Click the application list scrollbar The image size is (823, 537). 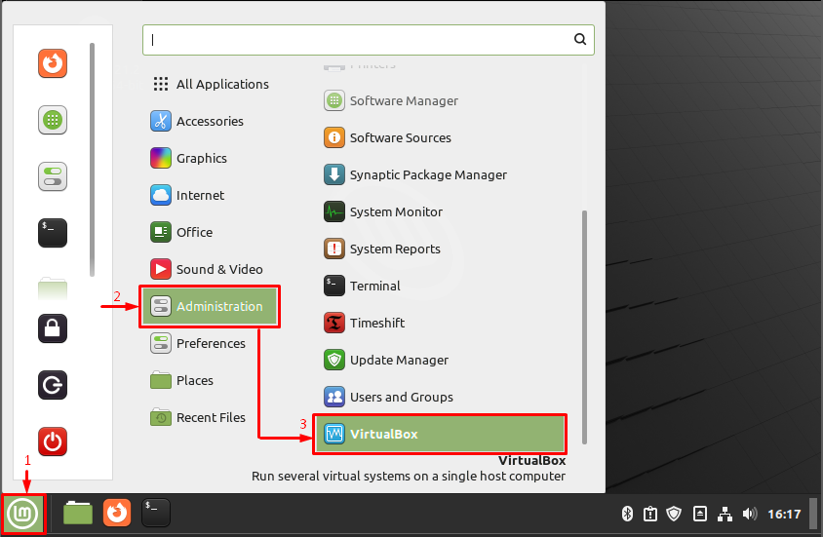pyautogui.click(x=584, y=327)
